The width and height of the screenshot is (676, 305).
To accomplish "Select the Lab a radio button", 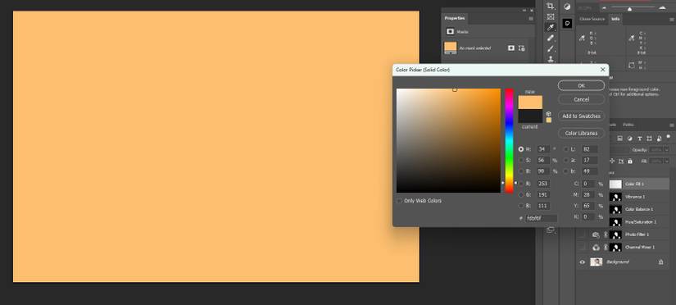I will tap(566, 160).
